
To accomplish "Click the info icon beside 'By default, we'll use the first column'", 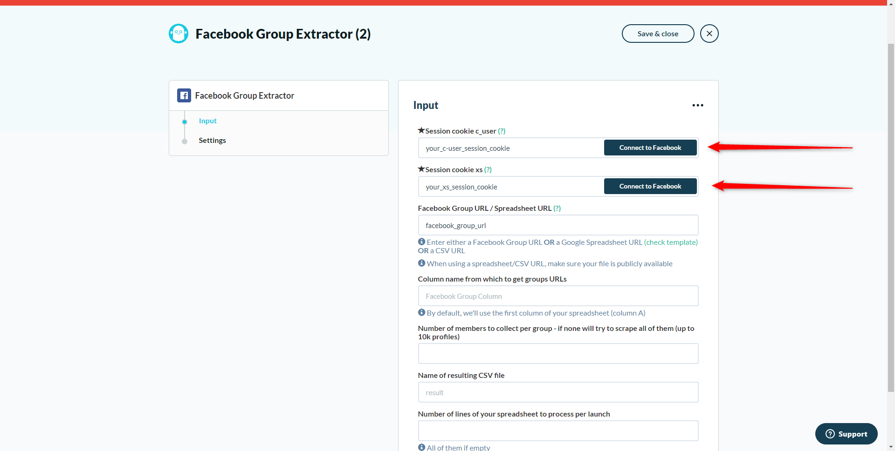I will 421,312.
